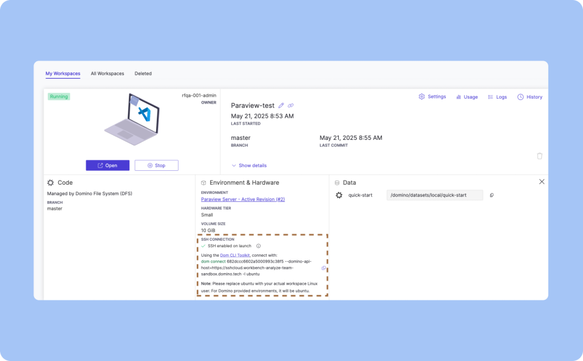Click the 10 GiB volume size value
This screenshot has width=583, height=361.
coord(208,230)
